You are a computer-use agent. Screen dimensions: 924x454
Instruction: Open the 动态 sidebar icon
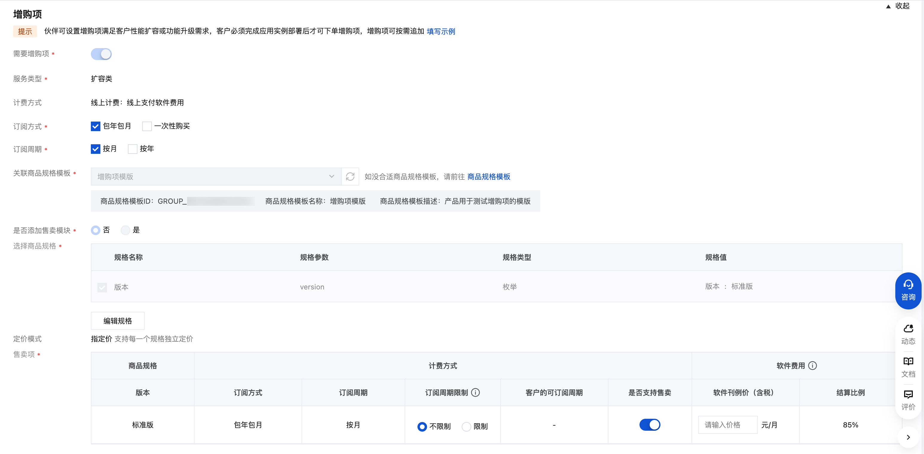pos(908,334)
